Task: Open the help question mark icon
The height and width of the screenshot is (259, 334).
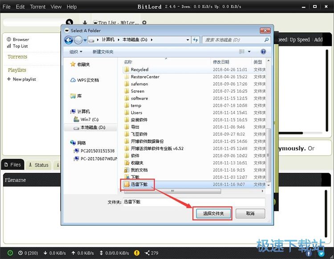Action: pyautogui.click(x=263, y=51)
